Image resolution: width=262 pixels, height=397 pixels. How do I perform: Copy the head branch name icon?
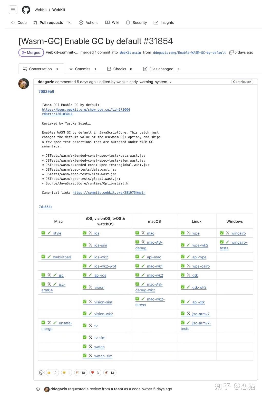pyautogui.click(x=231, y=52)
